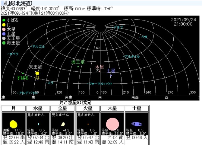Click the star label アルゴル
The width and height of the screenshot is (202, 145).
(39, 47)
